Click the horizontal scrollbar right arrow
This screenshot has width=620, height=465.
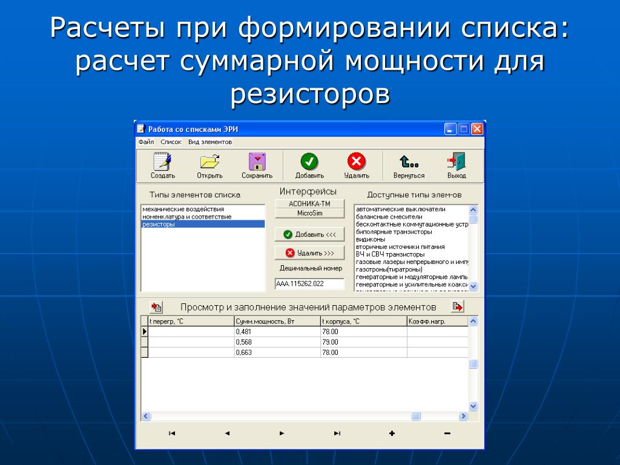click(x=463, y=416)
